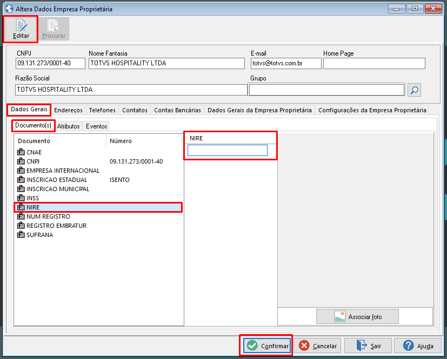Open Configurações da Empresa Proprietária tab
The image size is (447, 359).
click(372, 110)
